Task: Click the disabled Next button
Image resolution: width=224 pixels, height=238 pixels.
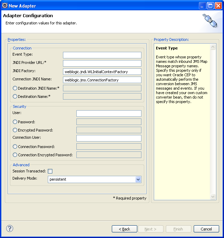Action: (151, 229)
